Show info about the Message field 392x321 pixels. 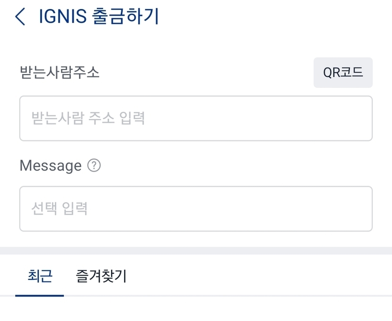pyautogui.click(x=94, y=166)
